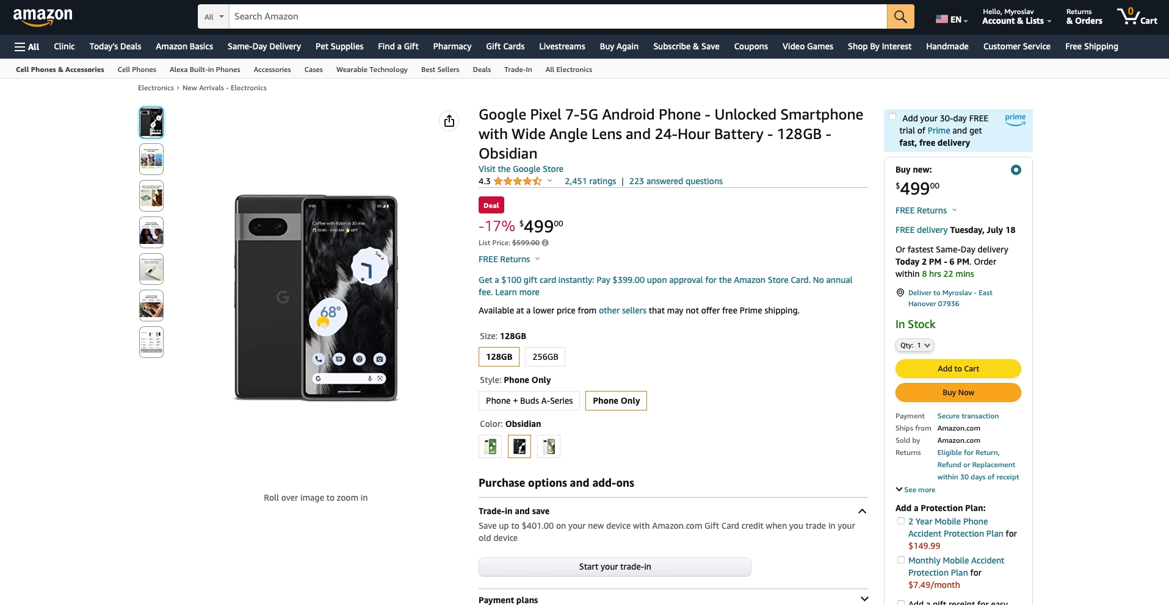Select Best Sellers in sub-navigation

point(440,70)
